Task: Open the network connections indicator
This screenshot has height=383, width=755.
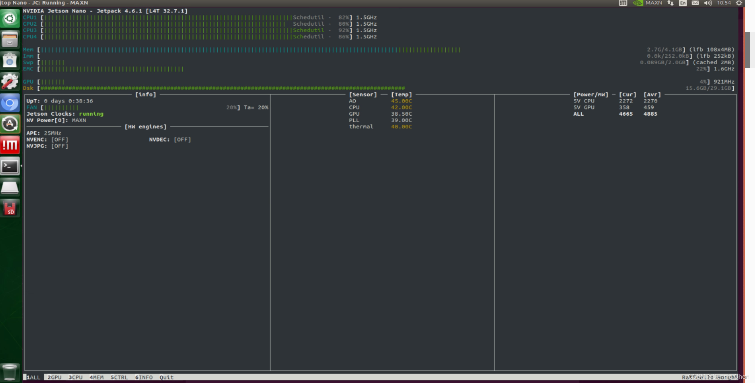Action: (670, 3)
